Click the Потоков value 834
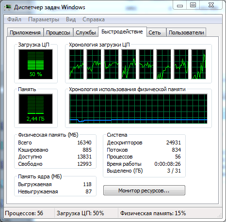 coord(176,150)
